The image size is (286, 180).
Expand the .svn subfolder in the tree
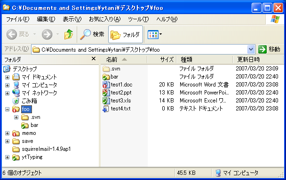pyautogui.click(x=16, y=117)
